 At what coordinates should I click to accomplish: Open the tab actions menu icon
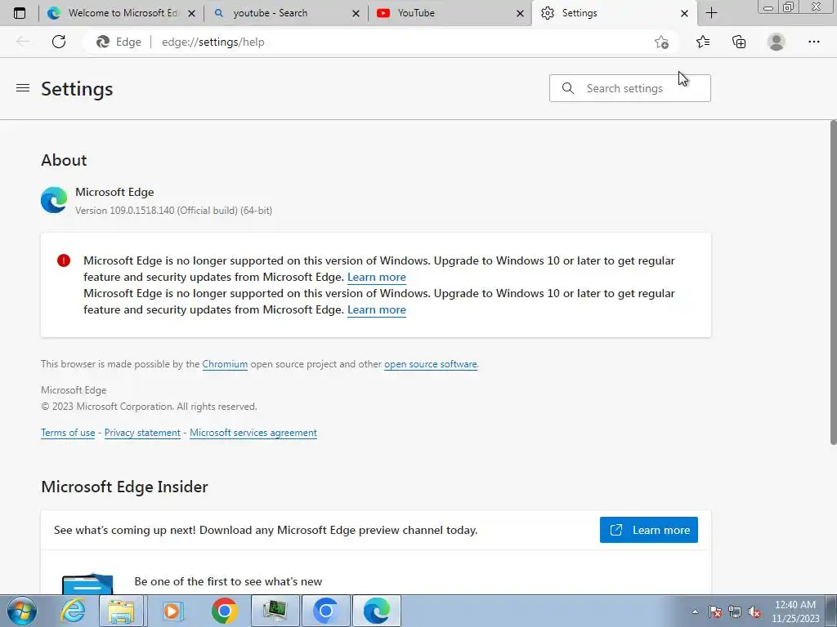pyautogui.click(x=20, y=13)
